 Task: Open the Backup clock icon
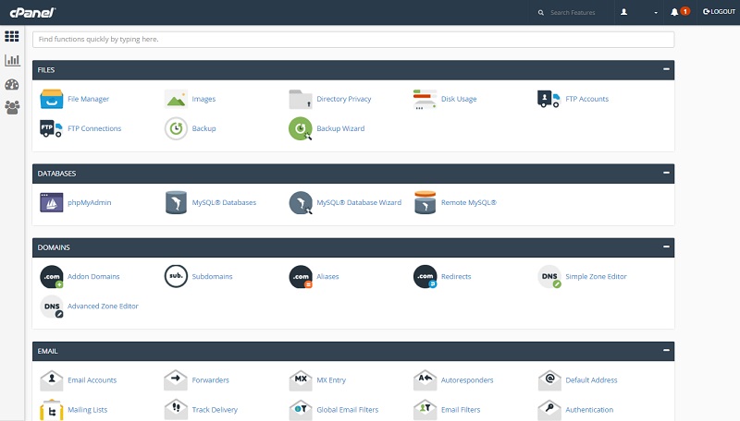coord(176,128)
